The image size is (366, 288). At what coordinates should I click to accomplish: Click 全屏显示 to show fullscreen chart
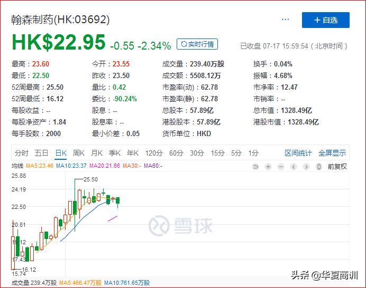[x=332, y=153]
